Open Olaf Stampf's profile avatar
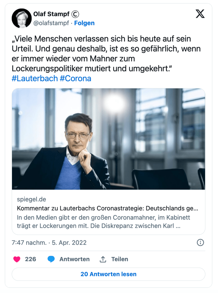 [x=22, y=18]
